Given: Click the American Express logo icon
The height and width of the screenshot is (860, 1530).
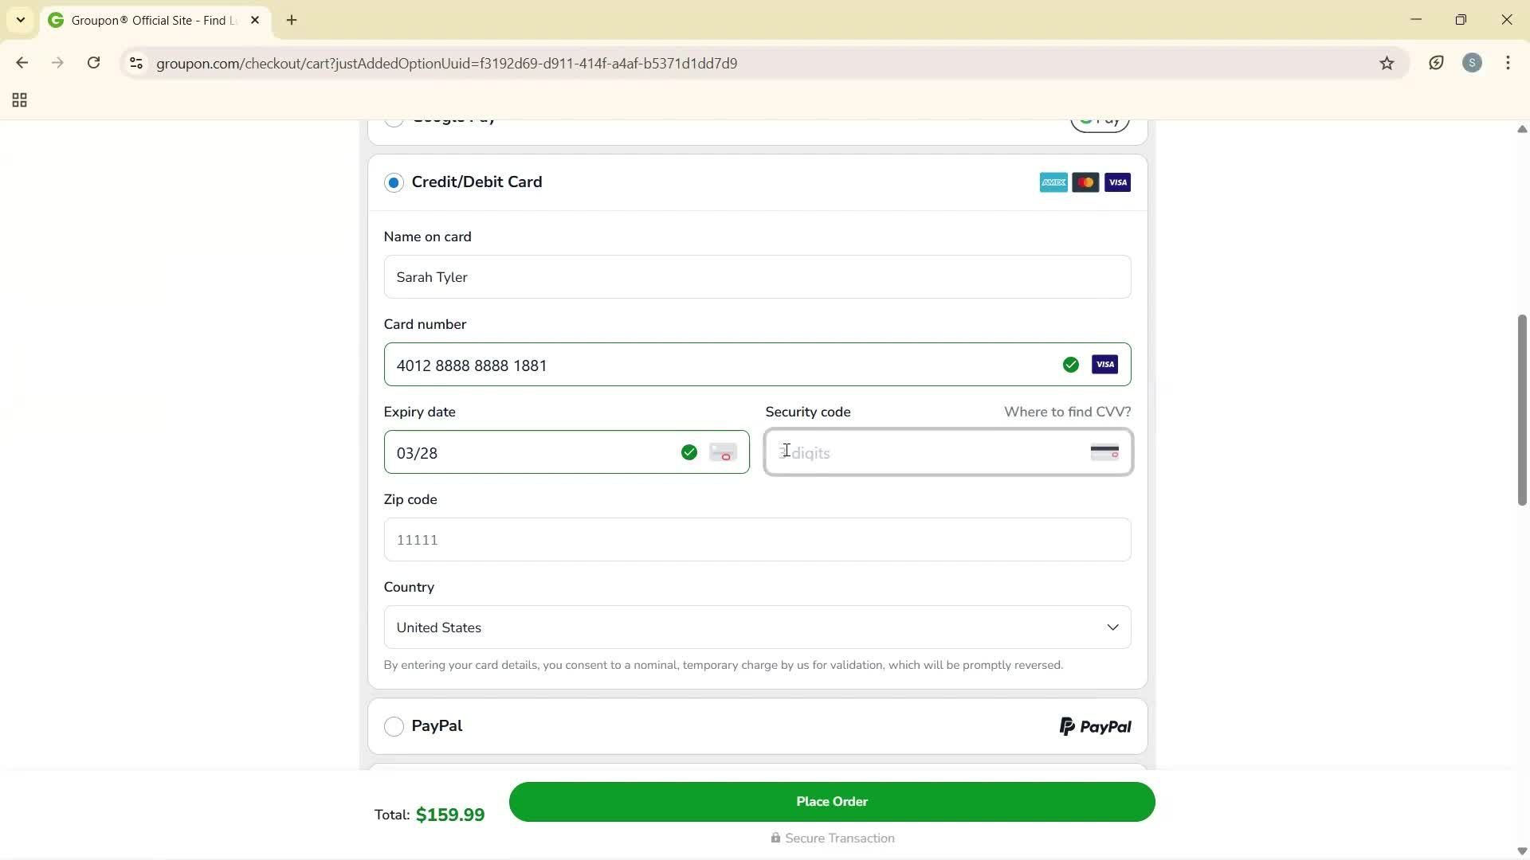Looking at the screenshot, I should (1053, 182).
